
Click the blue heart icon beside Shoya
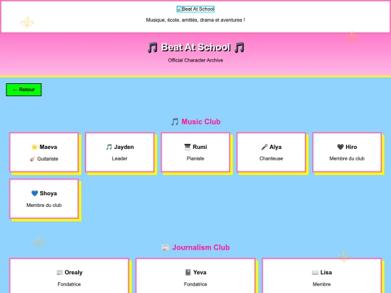(35, 193)
